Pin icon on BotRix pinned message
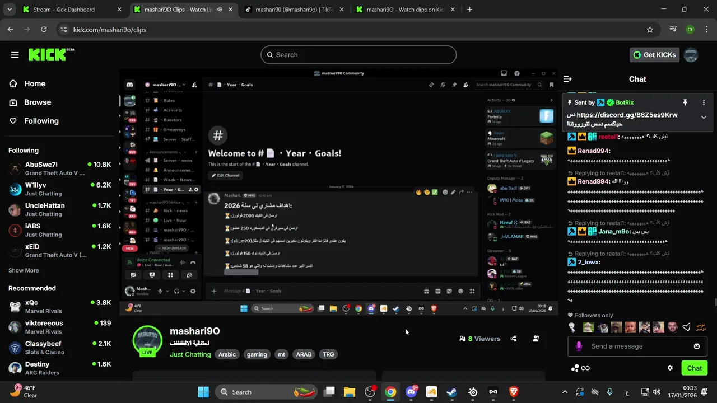This screenshot has height=403, width=717. 685,102
